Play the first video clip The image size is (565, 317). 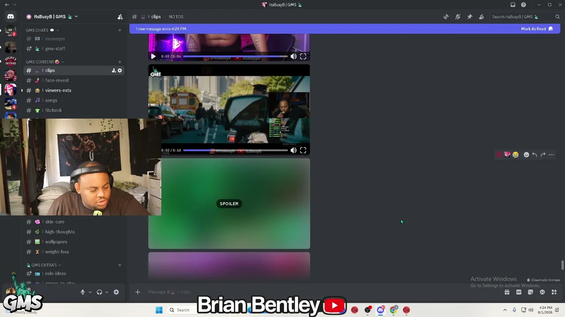pyautogui.click(x=153, y=56)
